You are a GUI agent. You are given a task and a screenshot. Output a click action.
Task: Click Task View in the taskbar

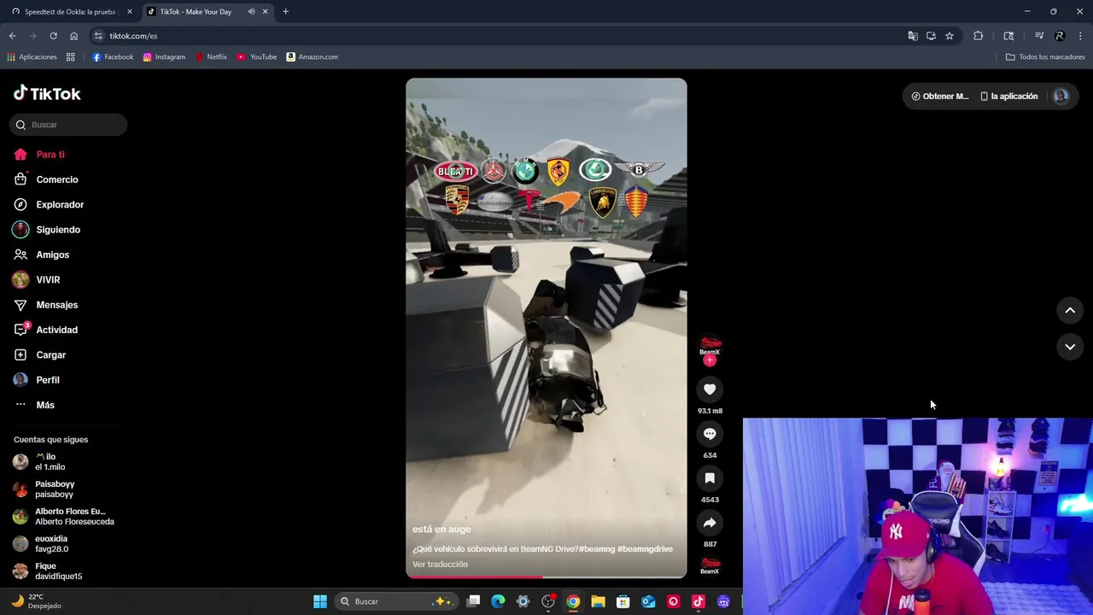coord(474,601)
